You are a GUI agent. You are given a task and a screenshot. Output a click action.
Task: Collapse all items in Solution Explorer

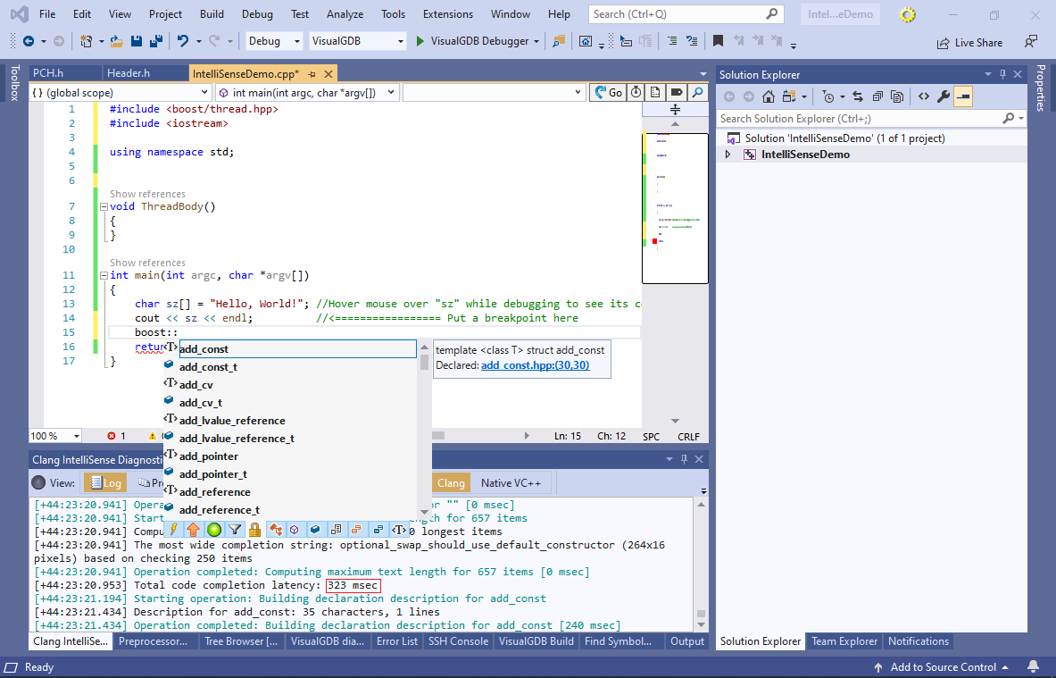(x=877, y=97)
